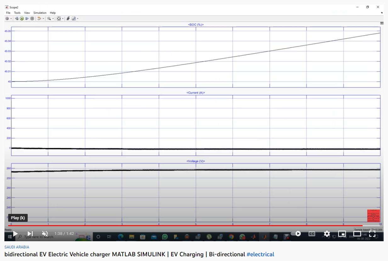Select the Zoom magnifier tool

click(x=49, y=19)
